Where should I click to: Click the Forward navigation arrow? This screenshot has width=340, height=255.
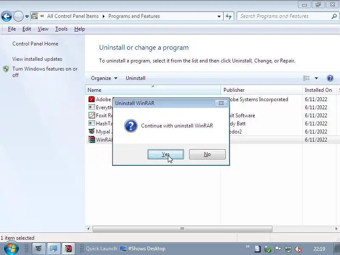point(18,16)
